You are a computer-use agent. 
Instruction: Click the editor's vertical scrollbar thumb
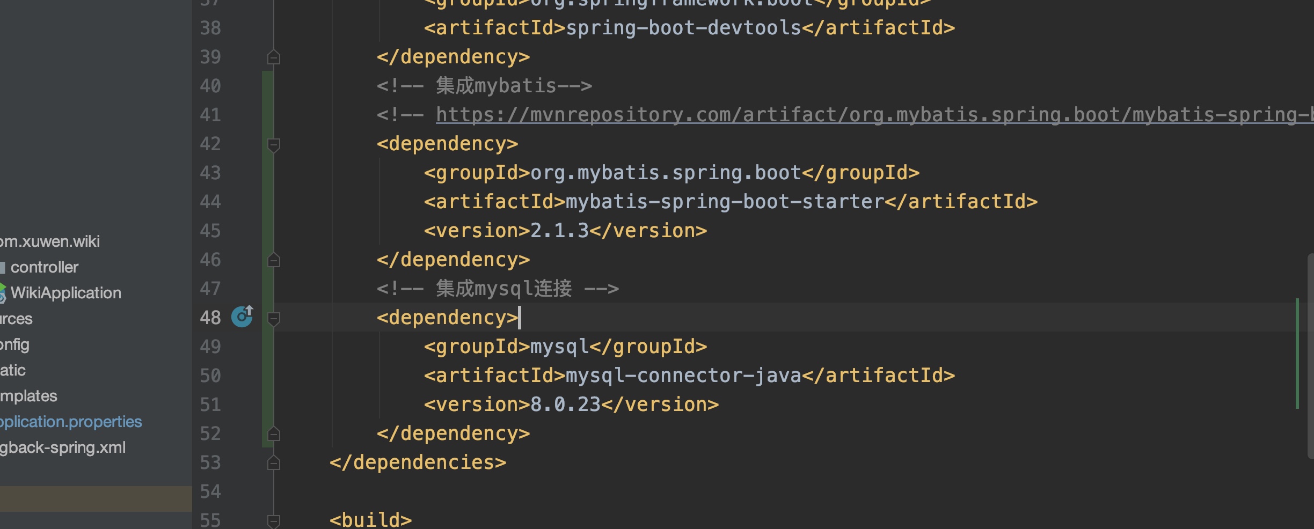coord(1310,354)
